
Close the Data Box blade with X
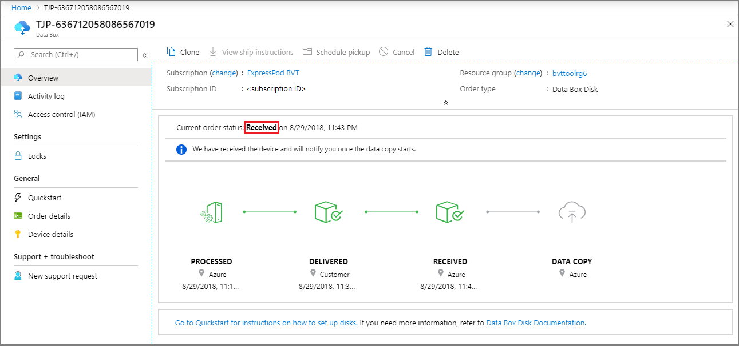pyautogui.click(x=730, y=24)
